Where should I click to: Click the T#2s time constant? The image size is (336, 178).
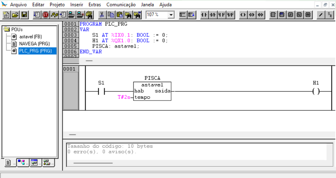(x=124, y=97)
